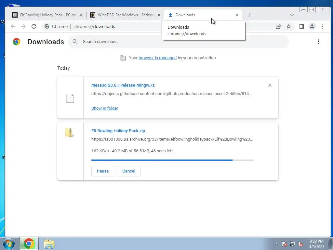Reload the downloads page

[34, 26]
